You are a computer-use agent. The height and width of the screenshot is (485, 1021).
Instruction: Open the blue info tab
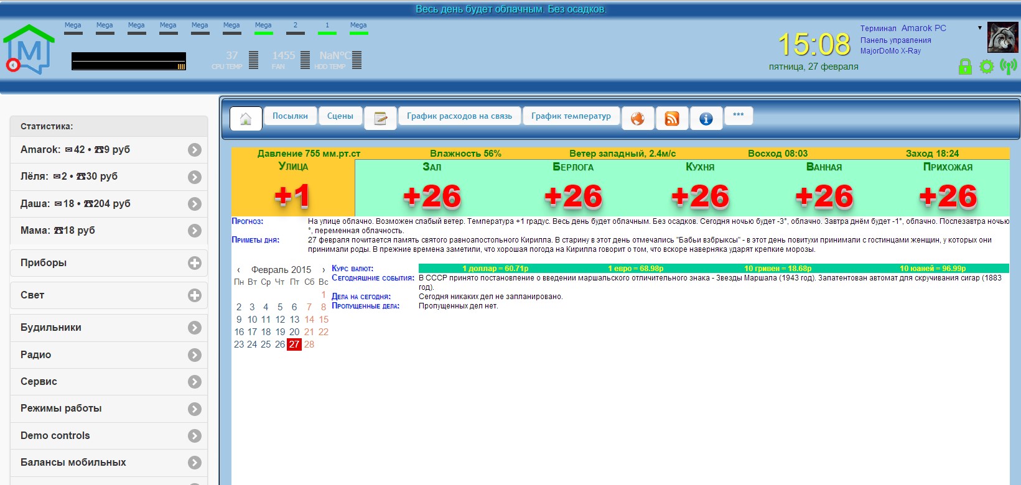(x=706, y=118)
